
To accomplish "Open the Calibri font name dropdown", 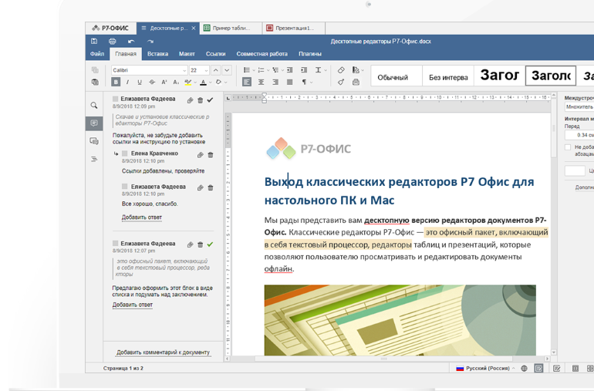I will [184, 70].
